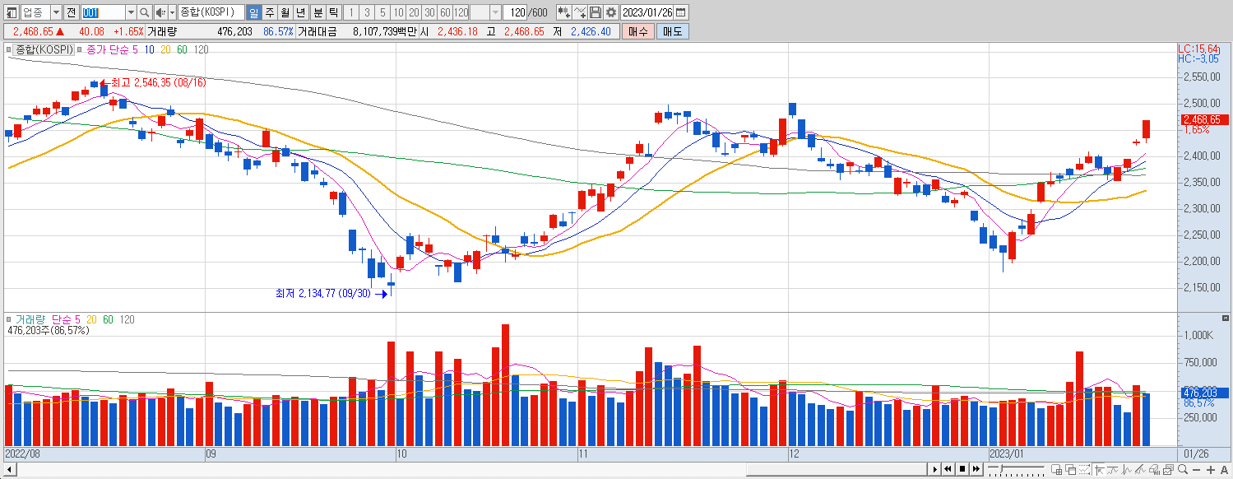Click the diagonal trend line tool icon

(x=1140, y=470)
